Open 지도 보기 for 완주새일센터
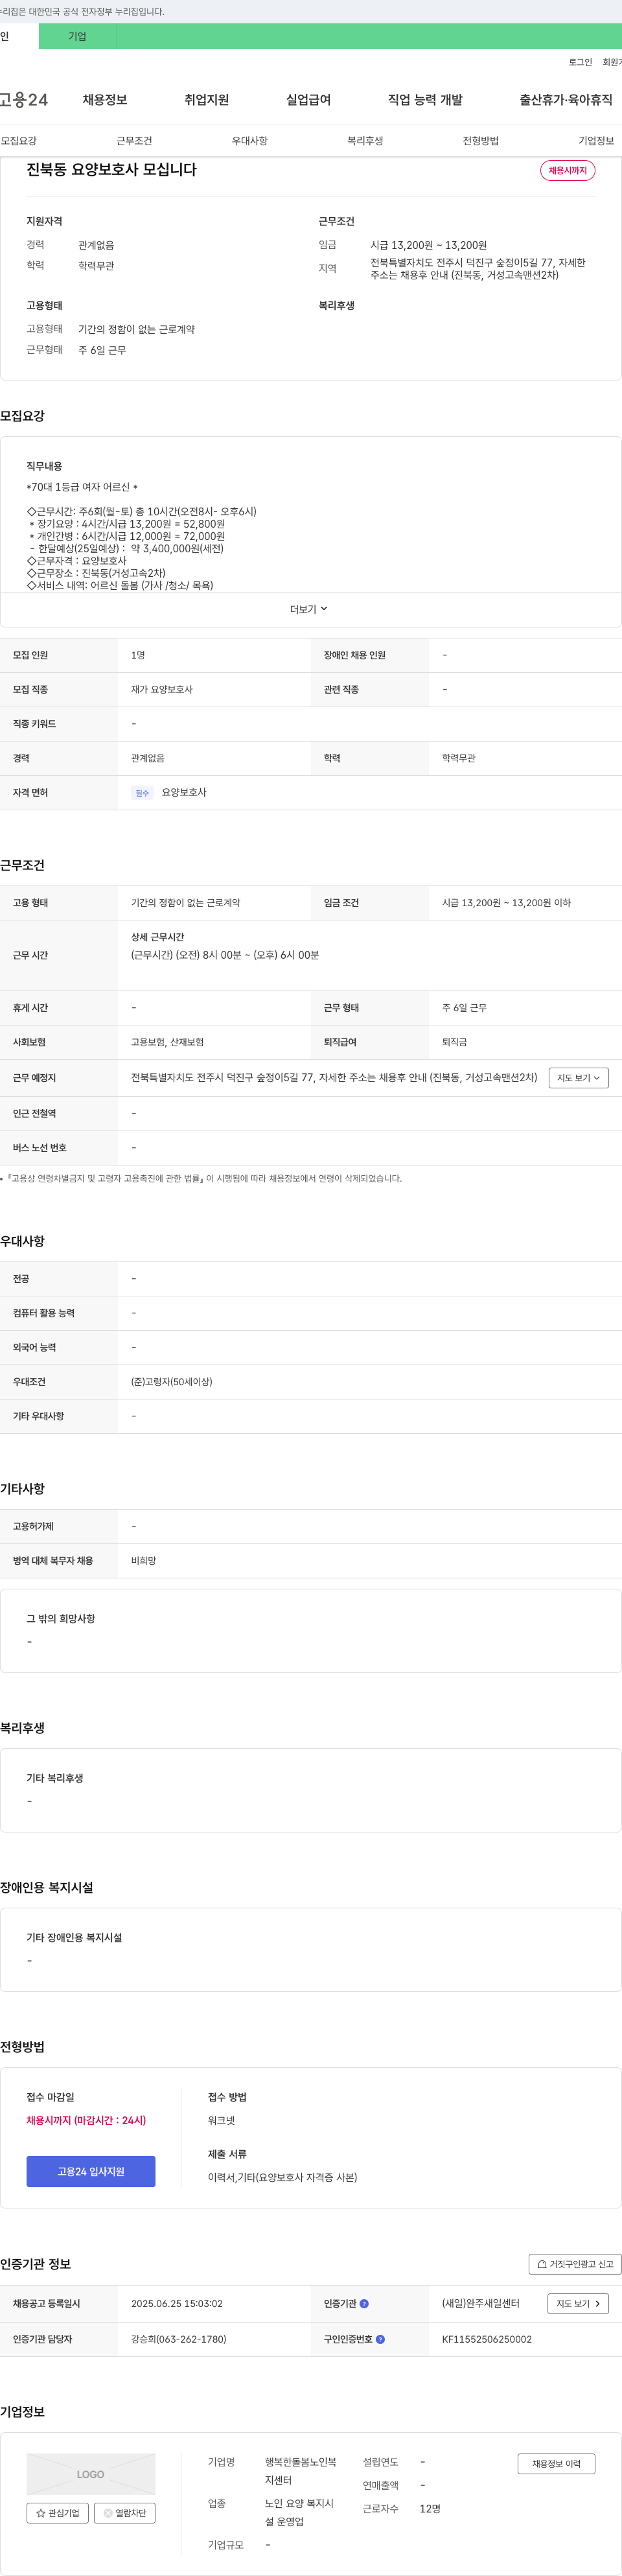Image resolution: width=622 pixels, height=2576 pixels. click(x=578, y=2303)
